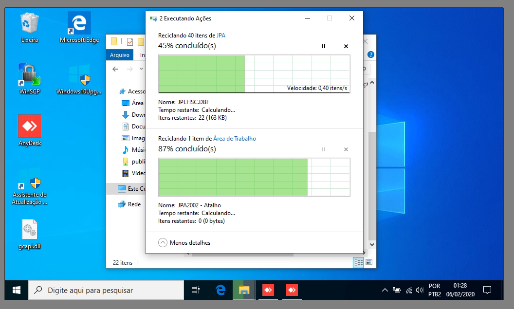Select the Música folder icon in sidebar
This screenshot has height=309, width=514.
pyautogui.click(x=126, y=150)
